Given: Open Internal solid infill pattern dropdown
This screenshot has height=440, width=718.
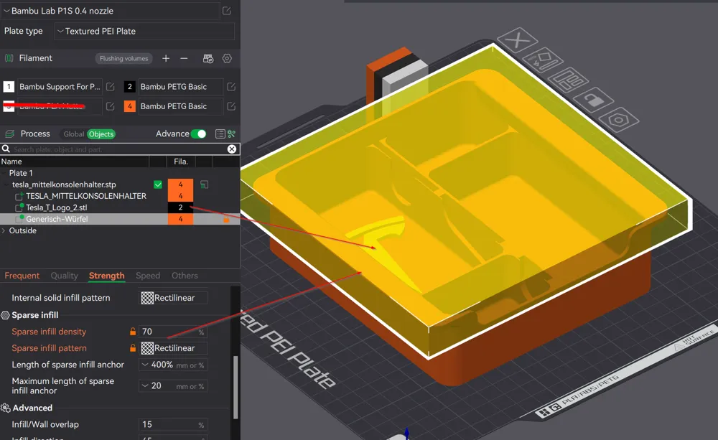Looking at the screenshot, I should 173,298.
